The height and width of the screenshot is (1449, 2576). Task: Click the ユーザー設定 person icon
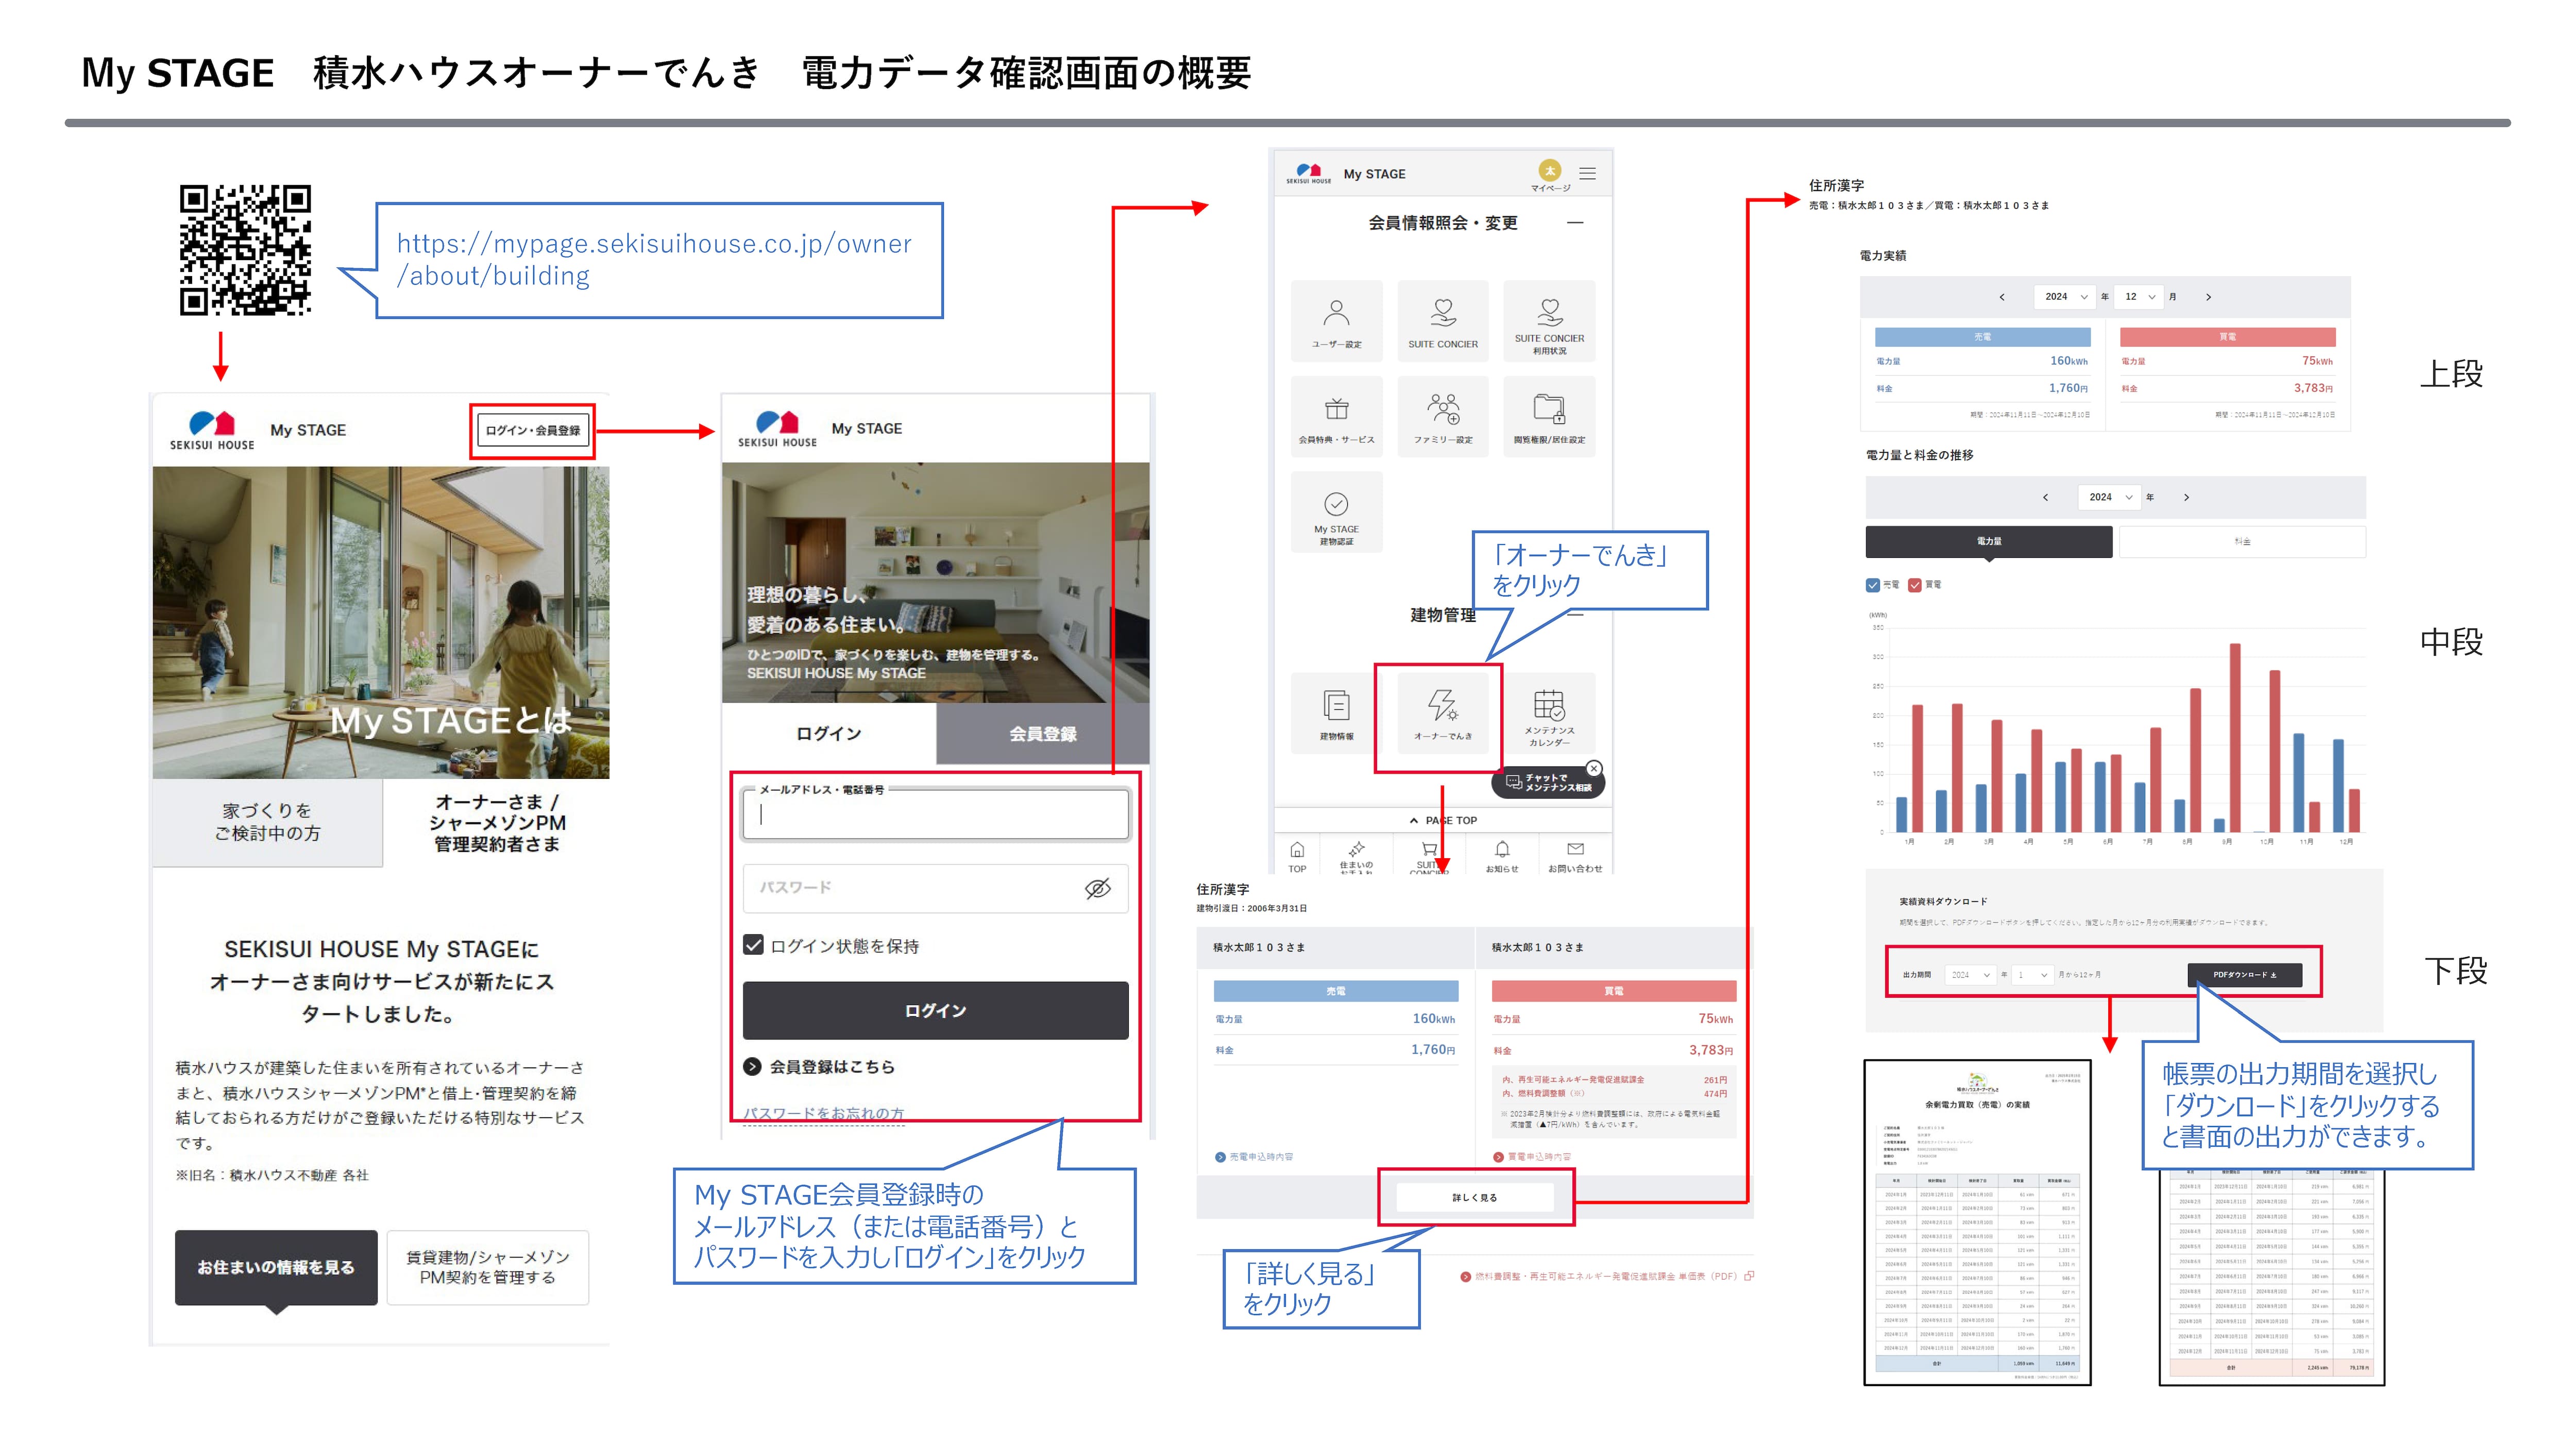pyautogui.click(x=1336, y=314)
